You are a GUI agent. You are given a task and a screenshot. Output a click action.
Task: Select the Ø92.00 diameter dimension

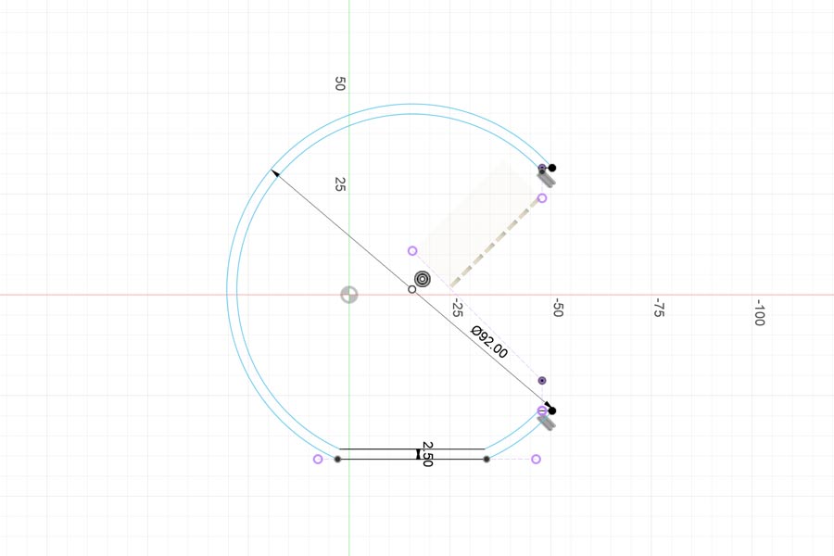pos(489,342)
